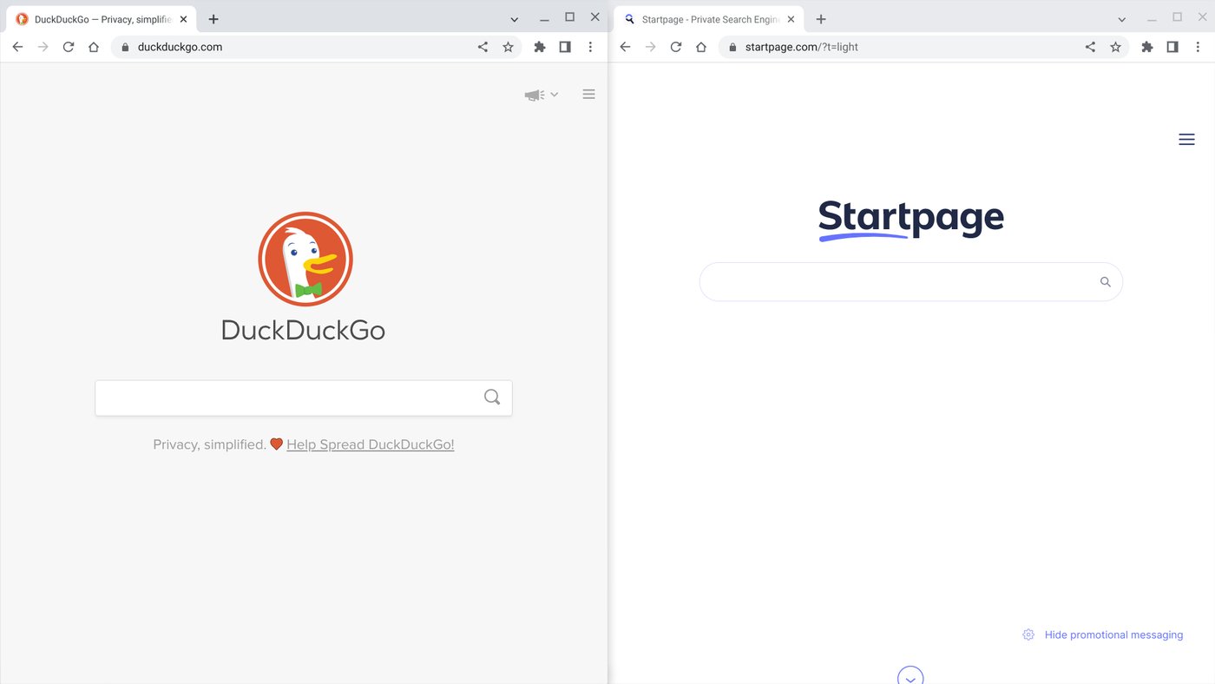Share the duckduckgo.com page
1215x684 pixels.
pos(483,47)
